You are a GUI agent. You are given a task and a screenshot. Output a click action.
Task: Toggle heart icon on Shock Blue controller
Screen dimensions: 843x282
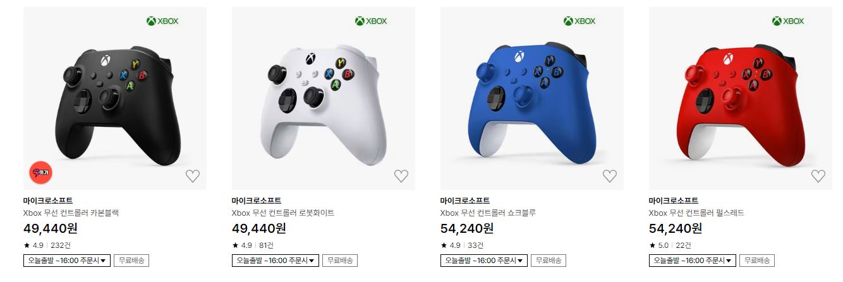(x=610, y=176)
